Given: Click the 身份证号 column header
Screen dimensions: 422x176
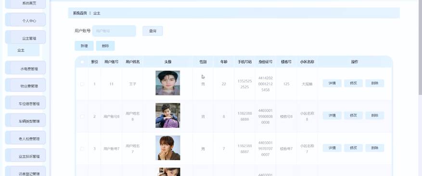Looking at the screenshot, I should tap(265, 62).
